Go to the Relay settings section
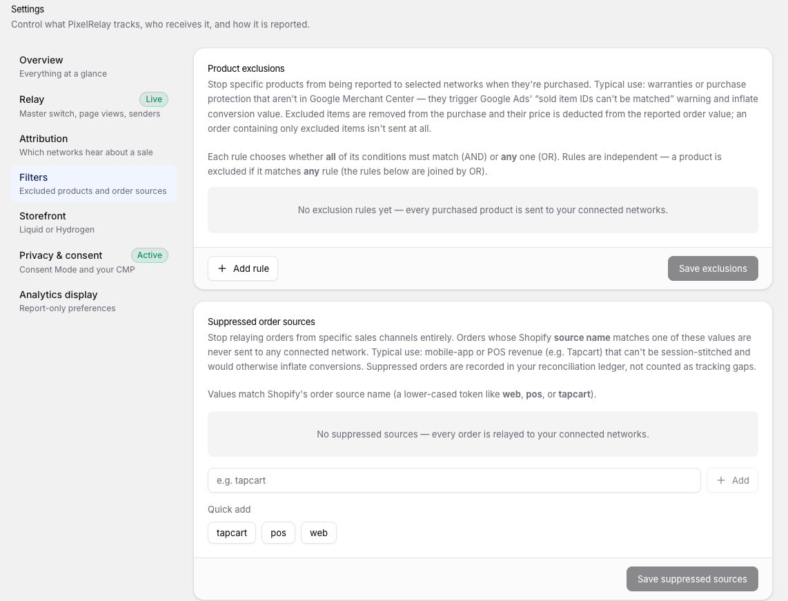 pyautogui.click(x=93, y=106)
